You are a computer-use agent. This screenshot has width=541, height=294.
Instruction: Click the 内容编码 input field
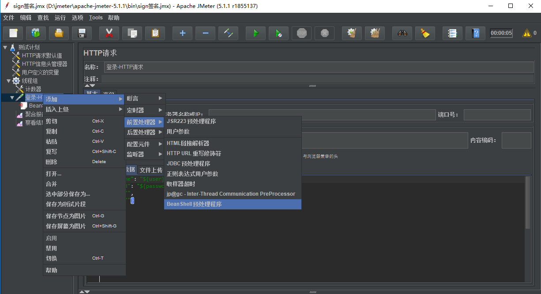[516, 140]
